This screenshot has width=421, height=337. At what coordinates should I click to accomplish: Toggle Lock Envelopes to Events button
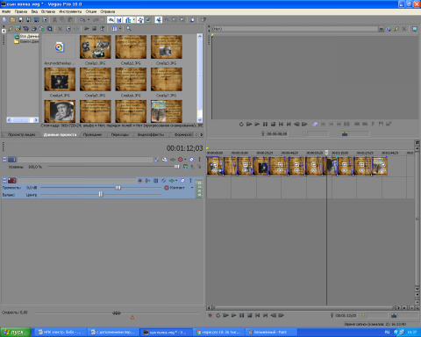pyautogui.click(x=140, y=19)
